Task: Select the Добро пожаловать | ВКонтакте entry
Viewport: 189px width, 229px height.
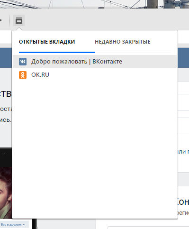Action: coord(95,62)
